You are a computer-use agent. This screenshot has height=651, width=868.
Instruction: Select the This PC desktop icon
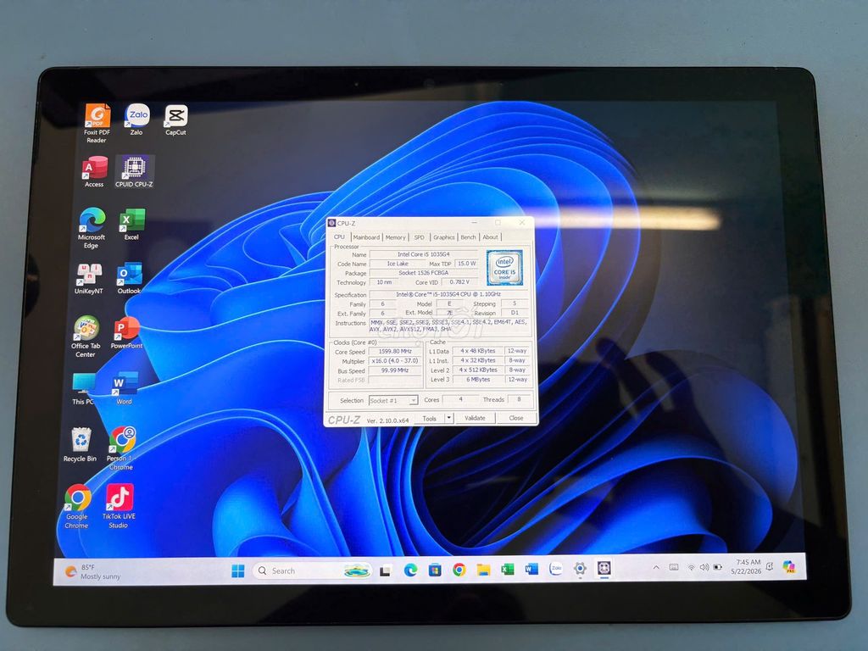pyautogui.click(x=83, y=388)
